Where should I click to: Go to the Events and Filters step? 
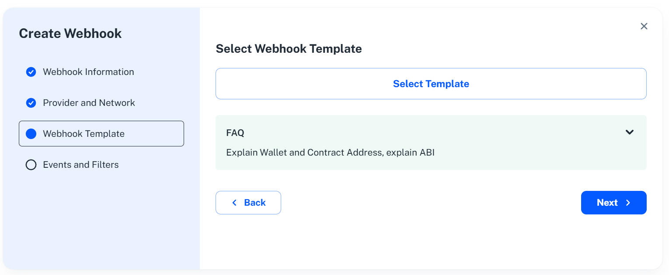coord(80,165)
